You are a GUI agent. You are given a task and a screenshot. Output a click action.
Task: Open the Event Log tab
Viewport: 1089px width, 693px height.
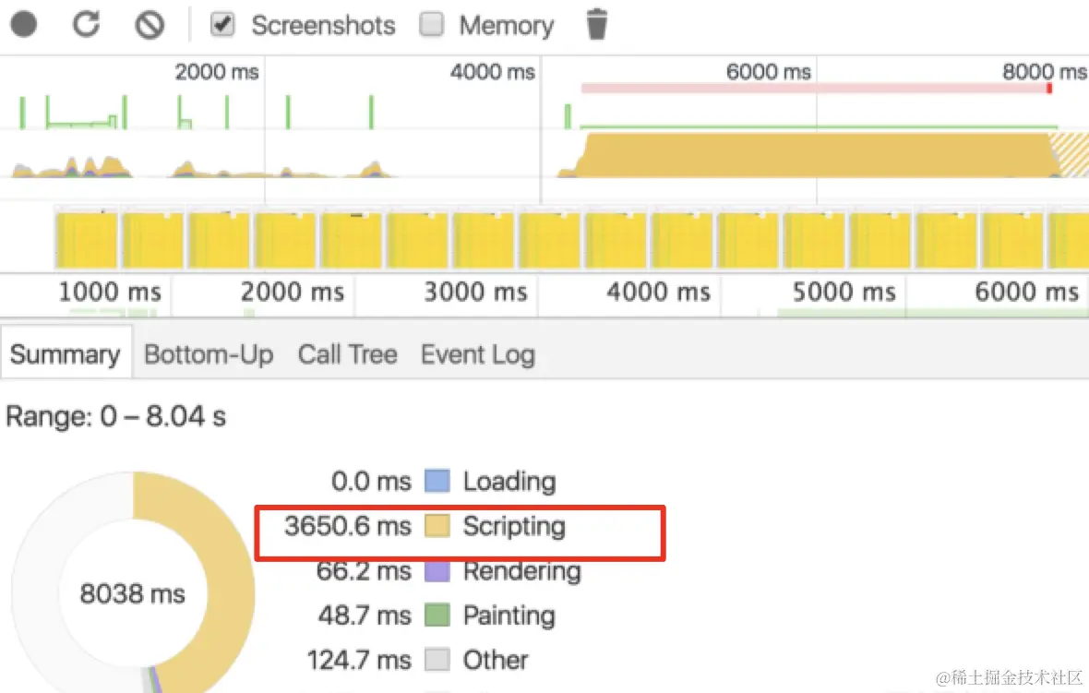[478, 354]
